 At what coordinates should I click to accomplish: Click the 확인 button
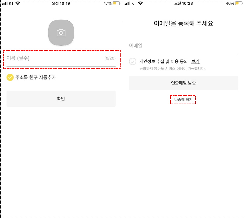click(x=61, y=99)
